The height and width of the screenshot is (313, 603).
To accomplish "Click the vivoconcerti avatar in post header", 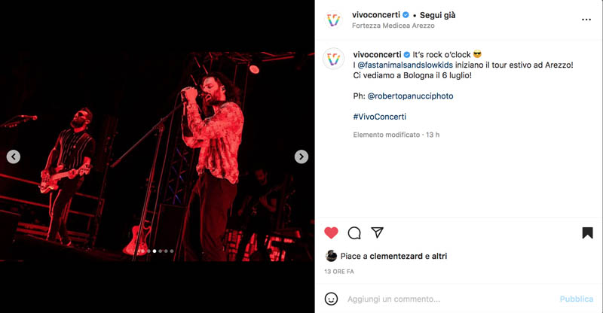I will click(x=333, y=20).
